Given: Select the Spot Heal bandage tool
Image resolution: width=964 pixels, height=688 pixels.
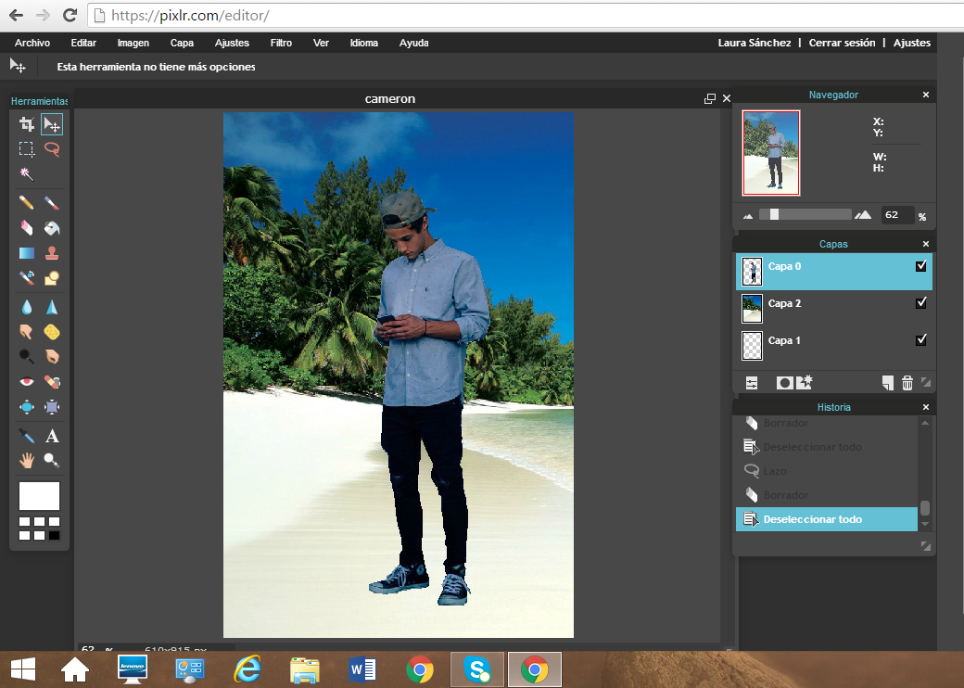Looking at the screenshot, I should click(52, 382).
